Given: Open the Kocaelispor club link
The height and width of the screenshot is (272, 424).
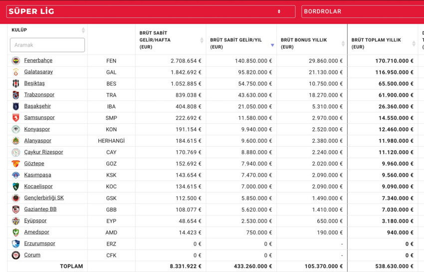Looking at the screenshot, I should pyautogui.click(x=38, y=186).
